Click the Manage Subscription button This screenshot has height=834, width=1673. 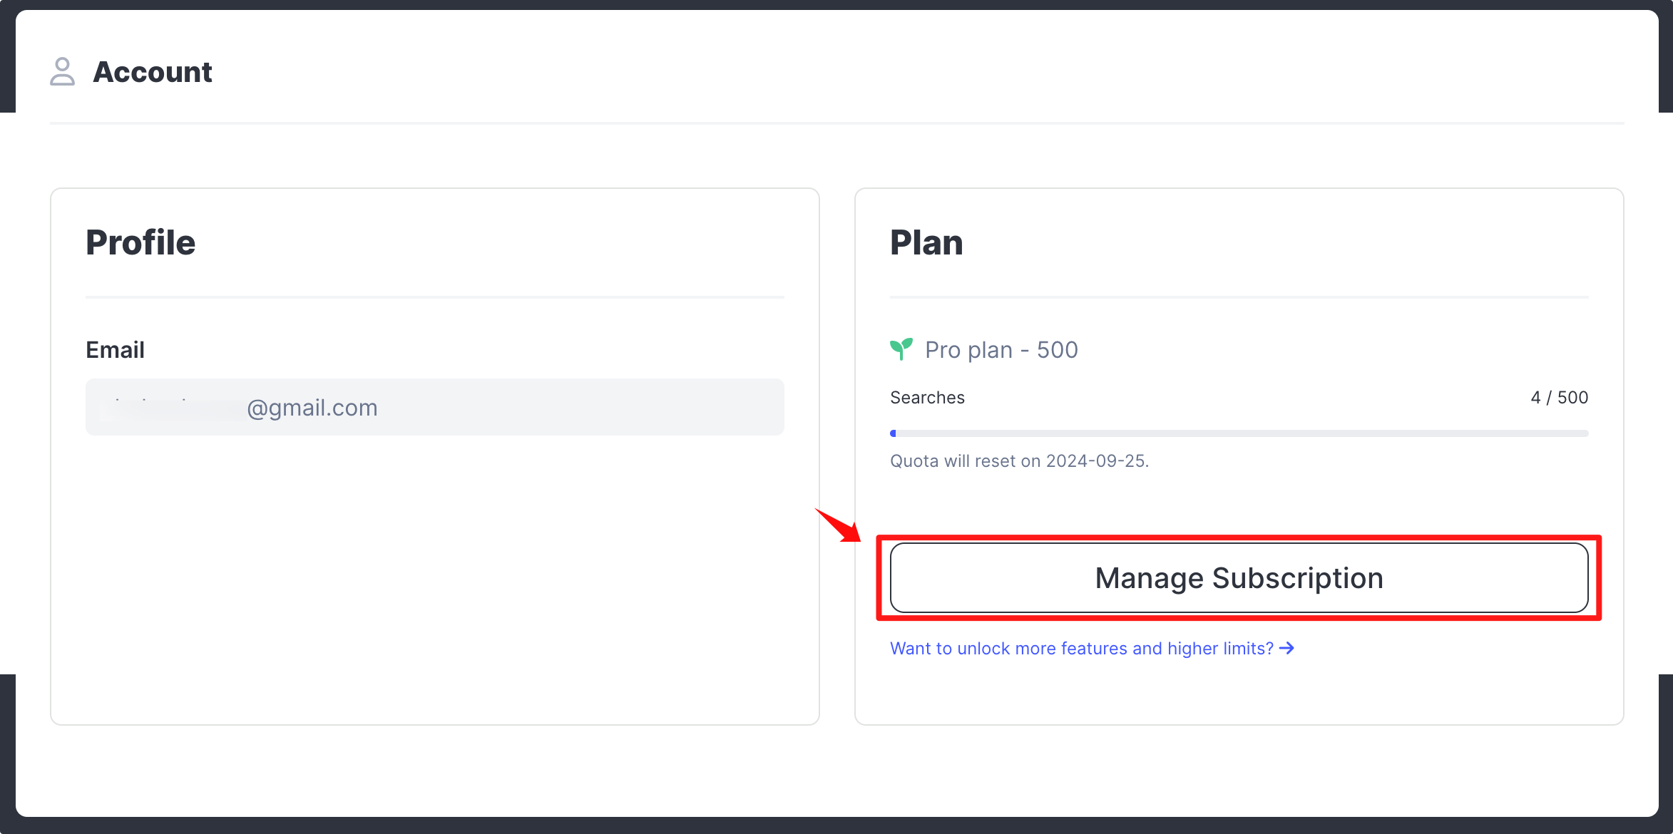point(1239,577)
